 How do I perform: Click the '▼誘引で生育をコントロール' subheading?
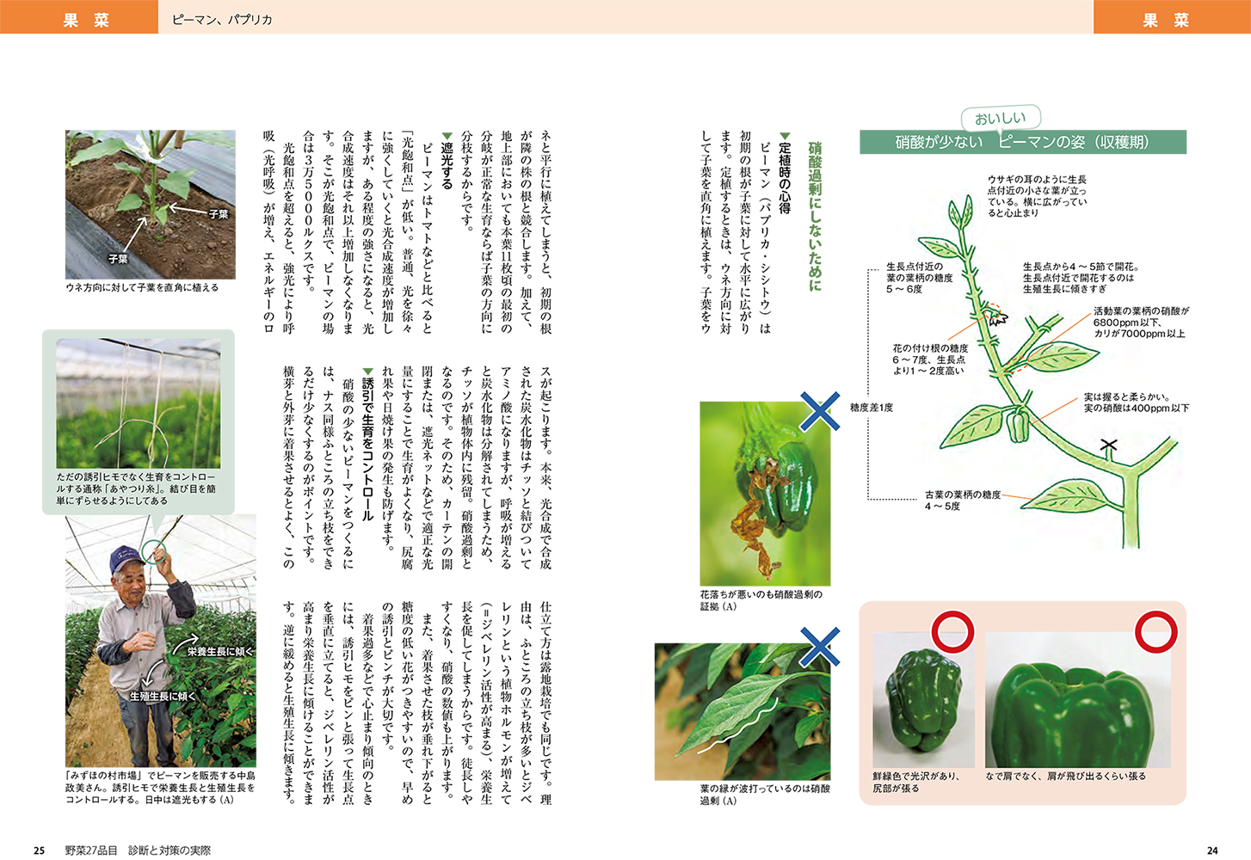[x=367, y=444]
